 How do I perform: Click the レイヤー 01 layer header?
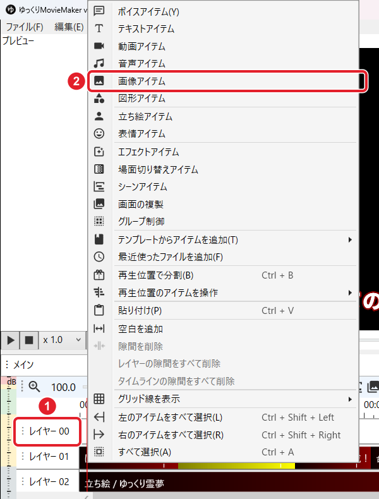47,456
